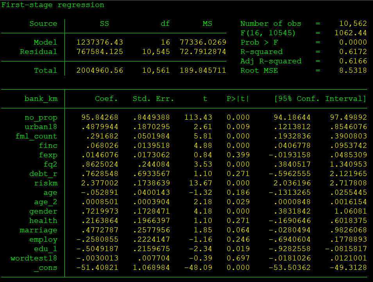This screenshot has width=373, height=282.
Task: Click gender coefficient .7219973
Action: [100, 211]
